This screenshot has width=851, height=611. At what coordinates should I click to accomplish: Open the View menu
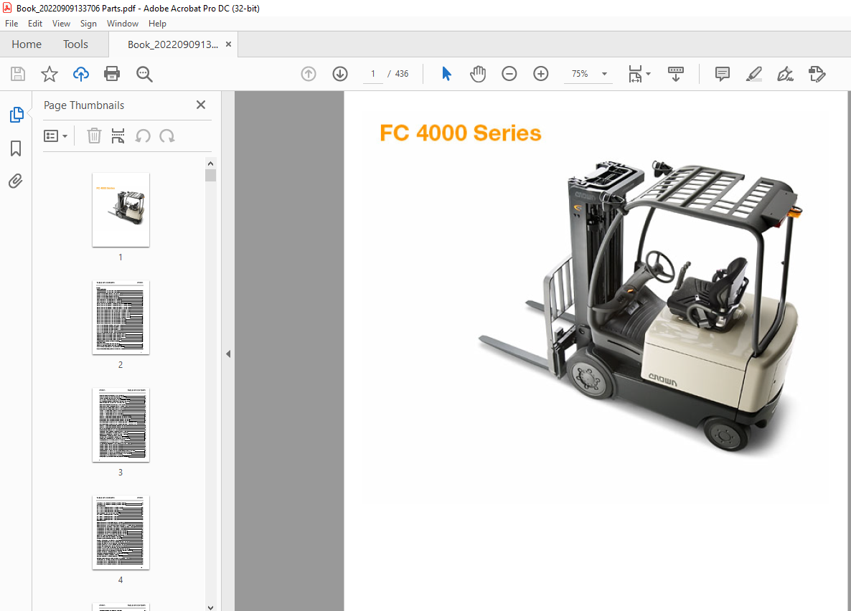61,24
